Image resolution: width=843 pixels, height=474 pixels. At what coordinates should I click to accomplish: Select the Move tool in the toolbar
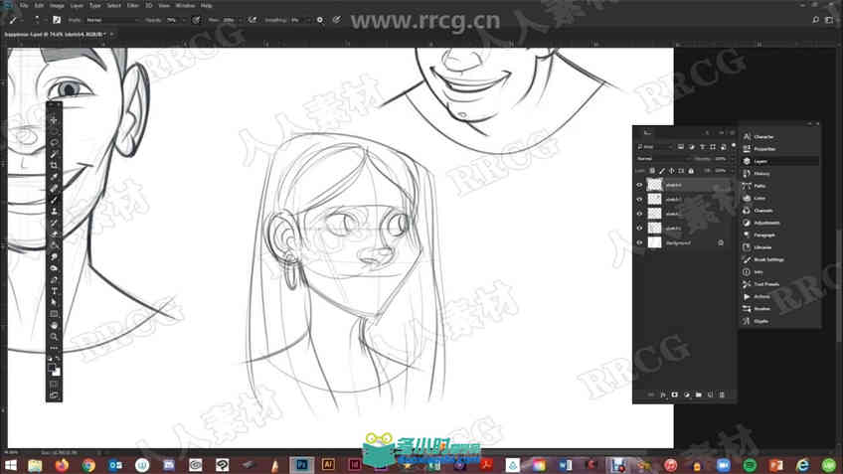pyautogui.click(x=54, y=120)
